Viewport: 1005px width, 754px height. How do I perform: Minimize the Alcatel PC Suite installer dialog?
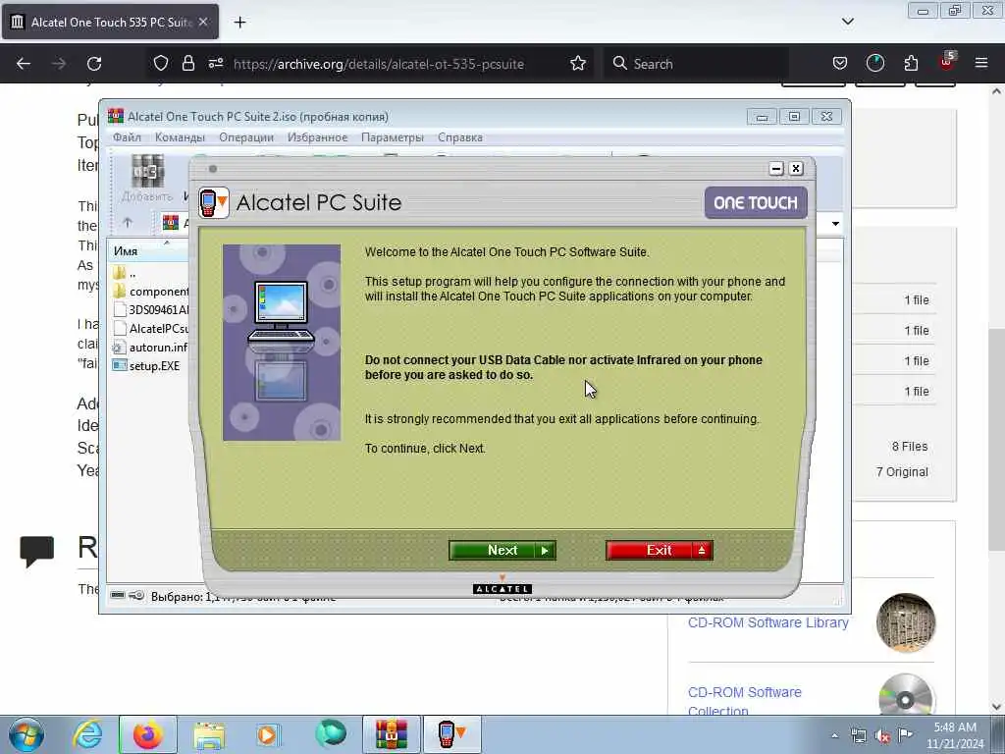[776, 169]
